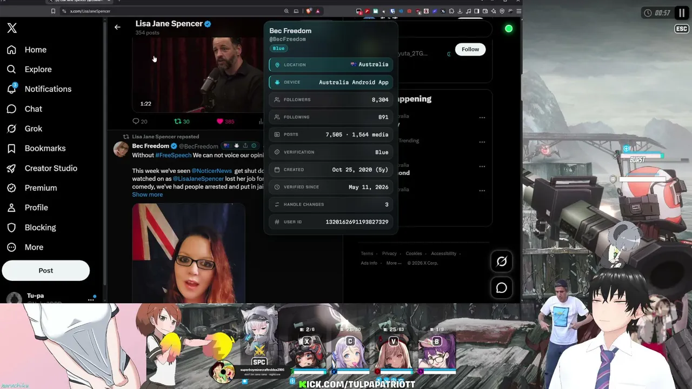The image size is (692, 389).
Task: Click the repost icon showing 30
Action: click(x=177, y=121)
